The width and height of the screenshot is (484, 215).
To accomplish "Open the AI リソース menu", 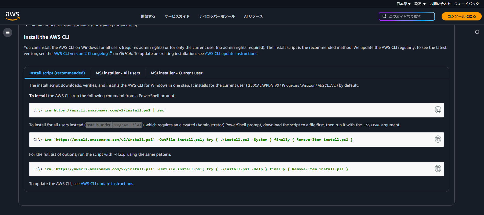I will (x=253, y=16).
